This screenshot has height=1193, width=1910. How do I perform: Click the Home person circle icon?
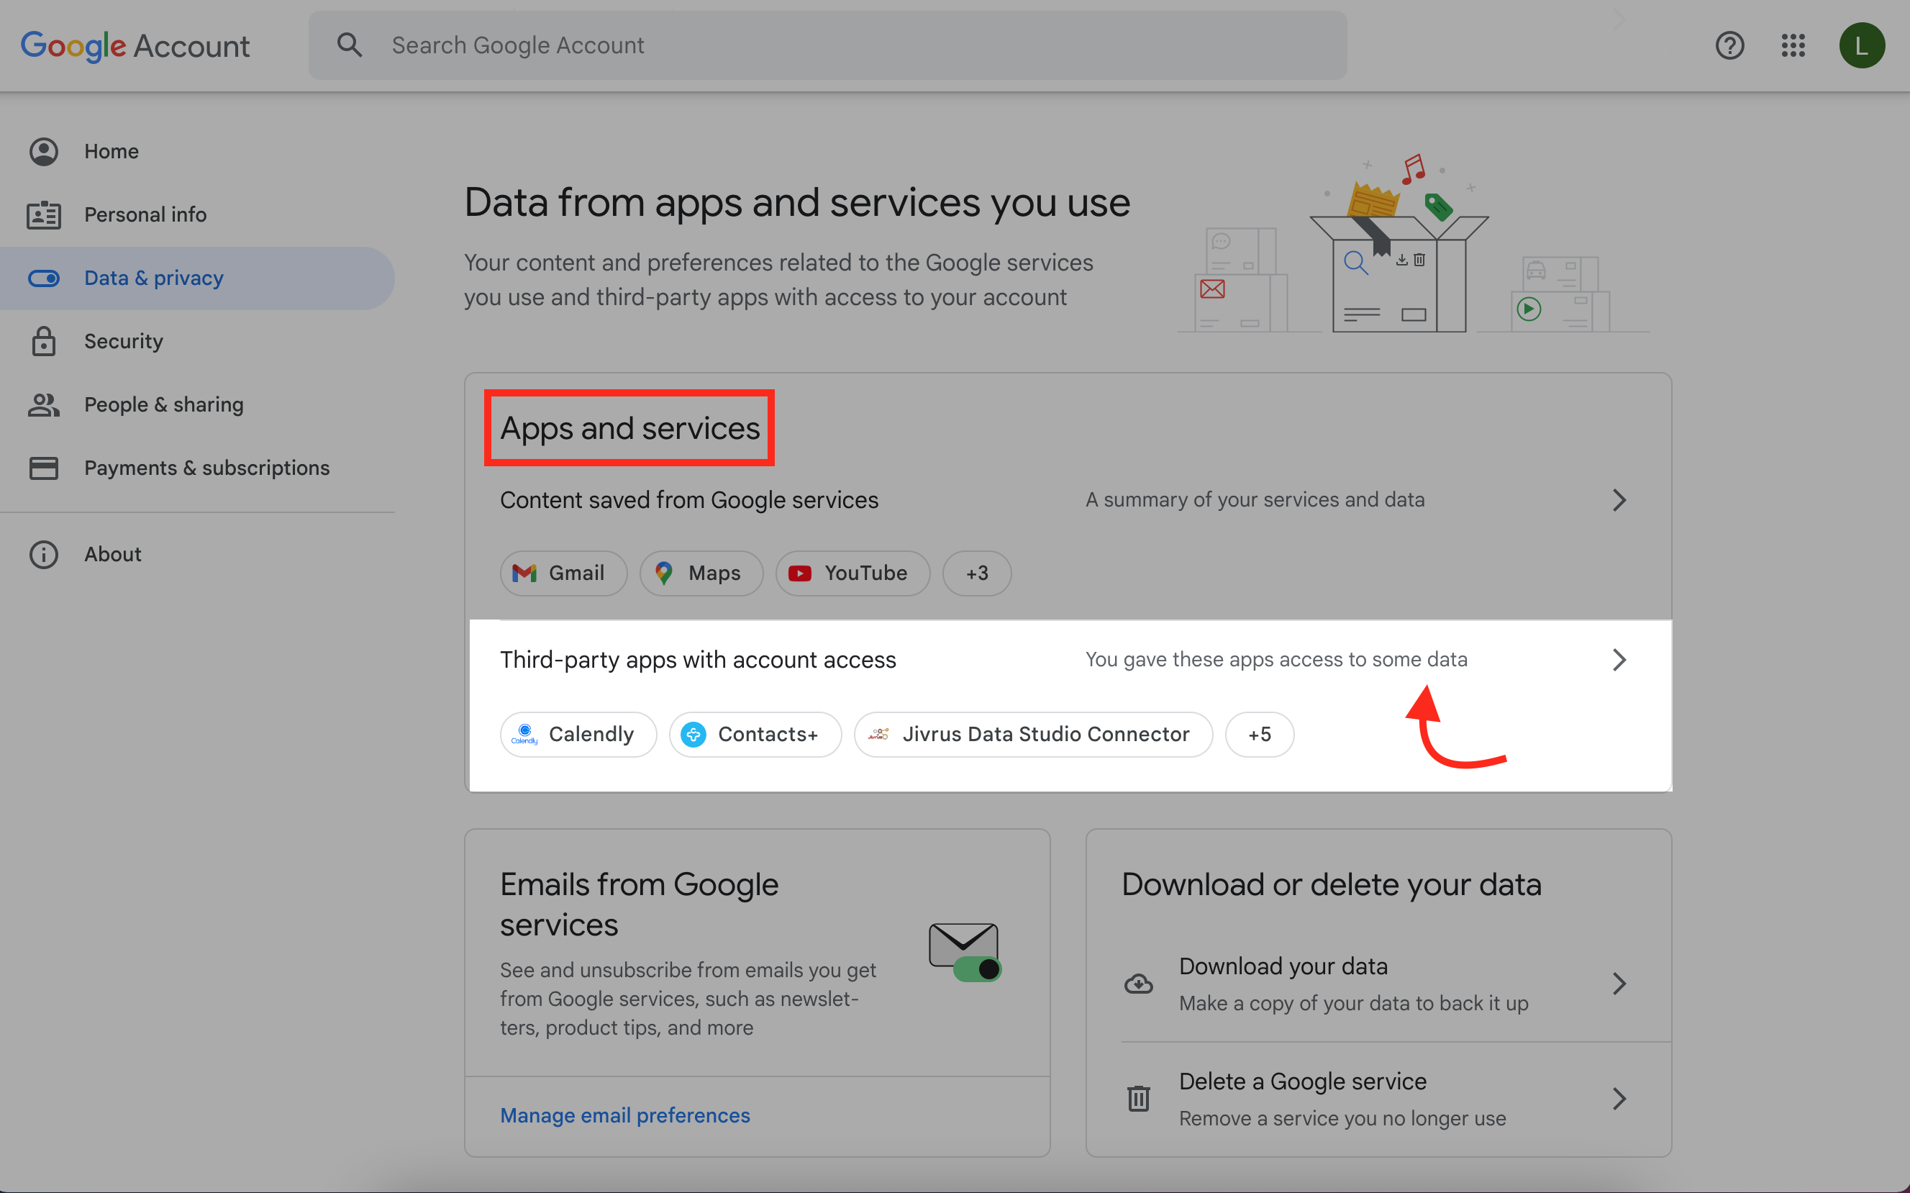pos(43,150)
